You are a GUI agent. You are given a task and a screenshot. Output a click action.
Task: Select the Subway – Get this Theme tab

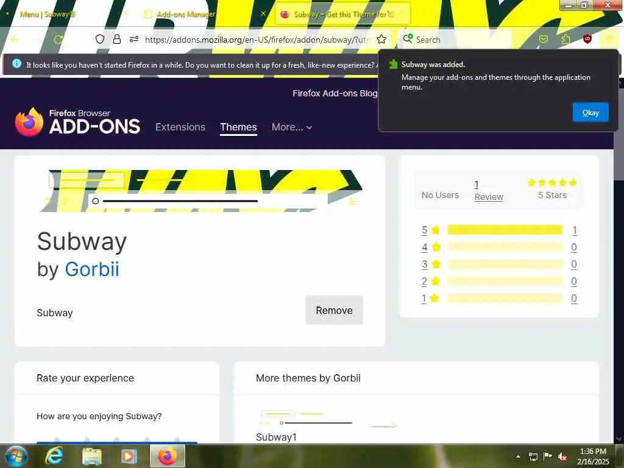tap(342, 14)
